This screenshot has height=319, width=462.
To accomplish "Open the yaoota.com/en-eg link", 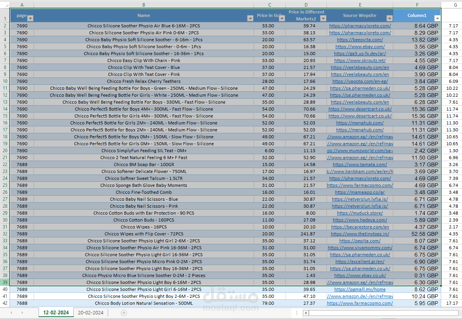I will [x=360, y=81].
